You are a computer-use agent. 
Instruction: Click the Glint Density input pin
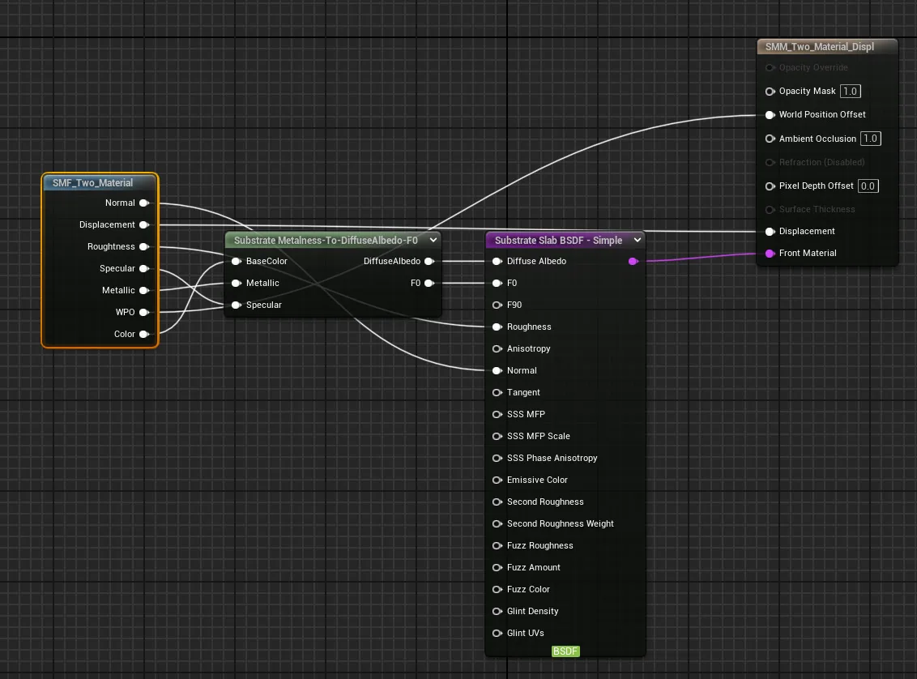(x=497, y=611)
